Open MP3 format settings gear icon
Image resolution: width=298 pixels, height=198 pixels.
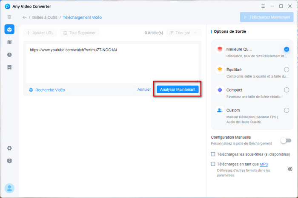click(x=290, y=169)
